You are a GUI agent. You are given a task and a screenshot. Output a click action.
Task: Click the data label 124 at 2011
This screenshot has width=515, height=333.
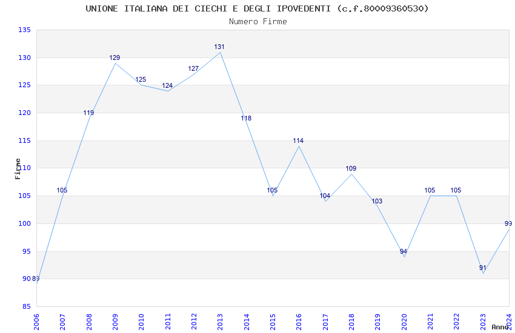coord(167,85)
